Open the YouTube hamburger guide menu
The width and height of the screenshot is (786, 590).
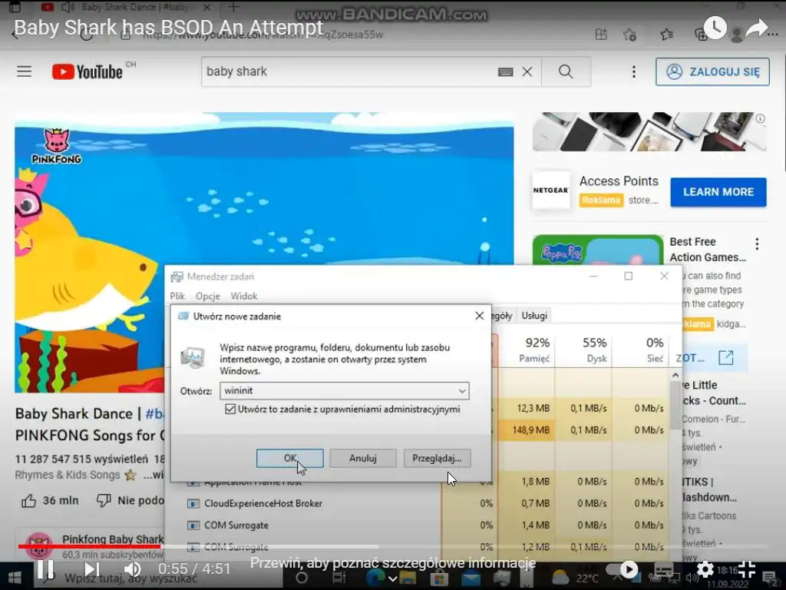[24, 71]
